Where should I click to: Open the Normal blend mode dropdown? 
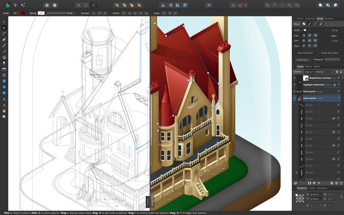click(324, 71)
